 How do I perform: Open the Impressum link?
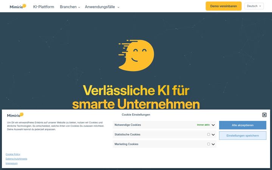click(11, 163)
